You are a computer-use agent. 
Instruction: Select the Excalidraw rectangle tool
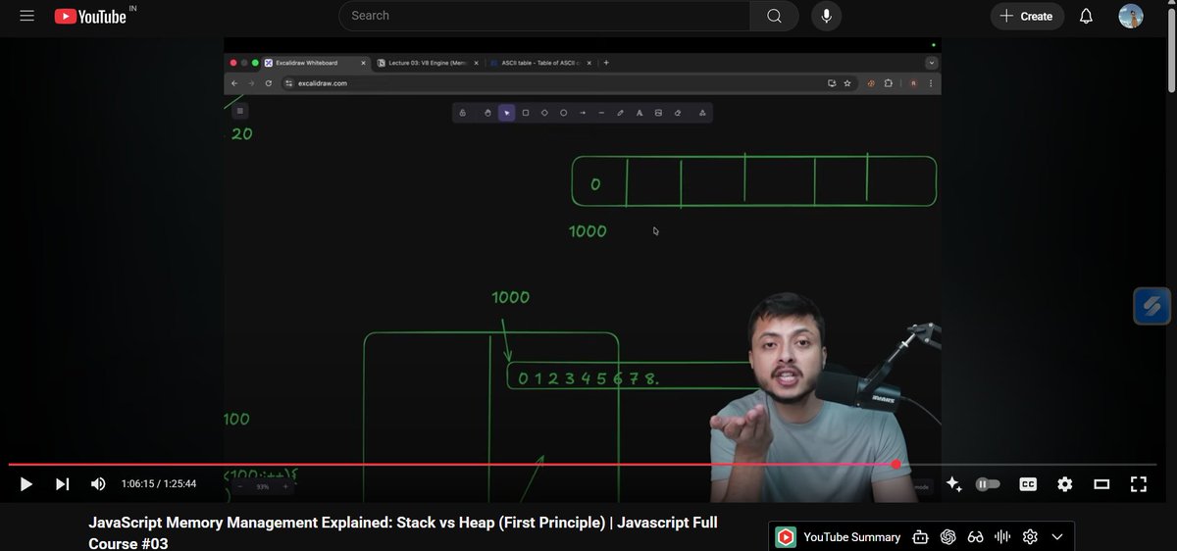point(526,113)
